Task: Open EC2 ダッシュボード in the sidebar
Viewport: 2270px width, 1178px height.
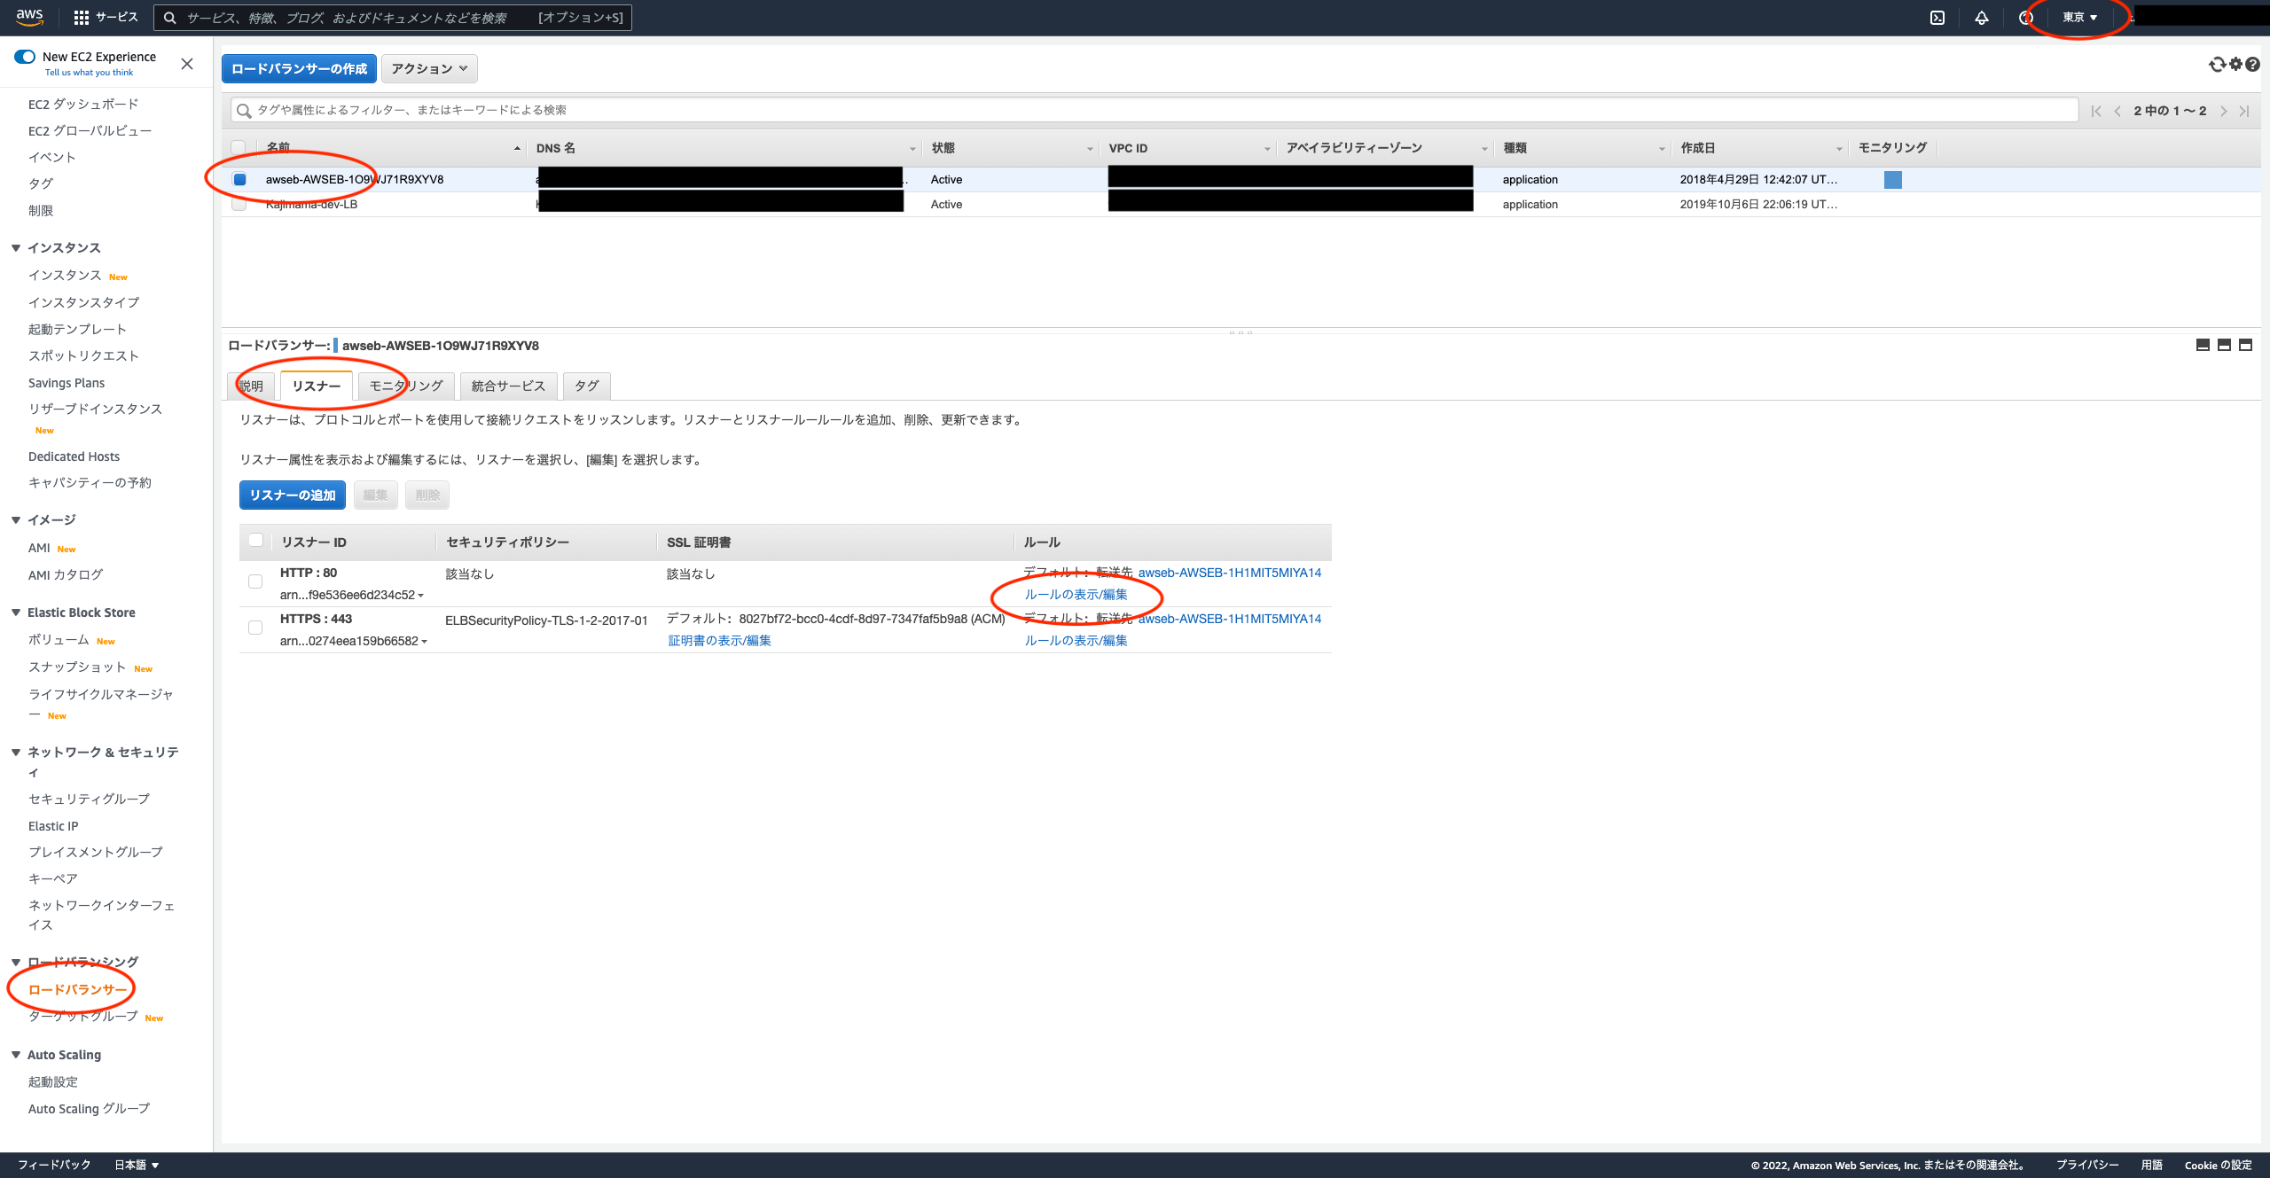Action: [x=83, y=105]
